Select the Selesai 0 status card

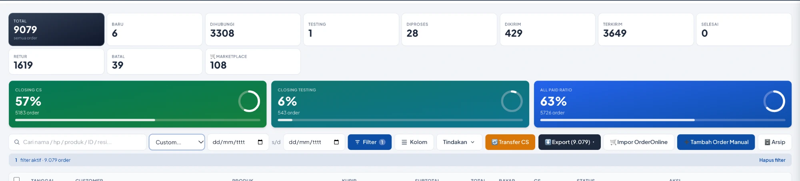pyautogui.click(x=744, y=30)
